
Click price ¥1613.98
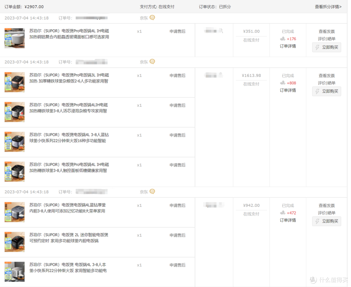click(x=251, y=75)
